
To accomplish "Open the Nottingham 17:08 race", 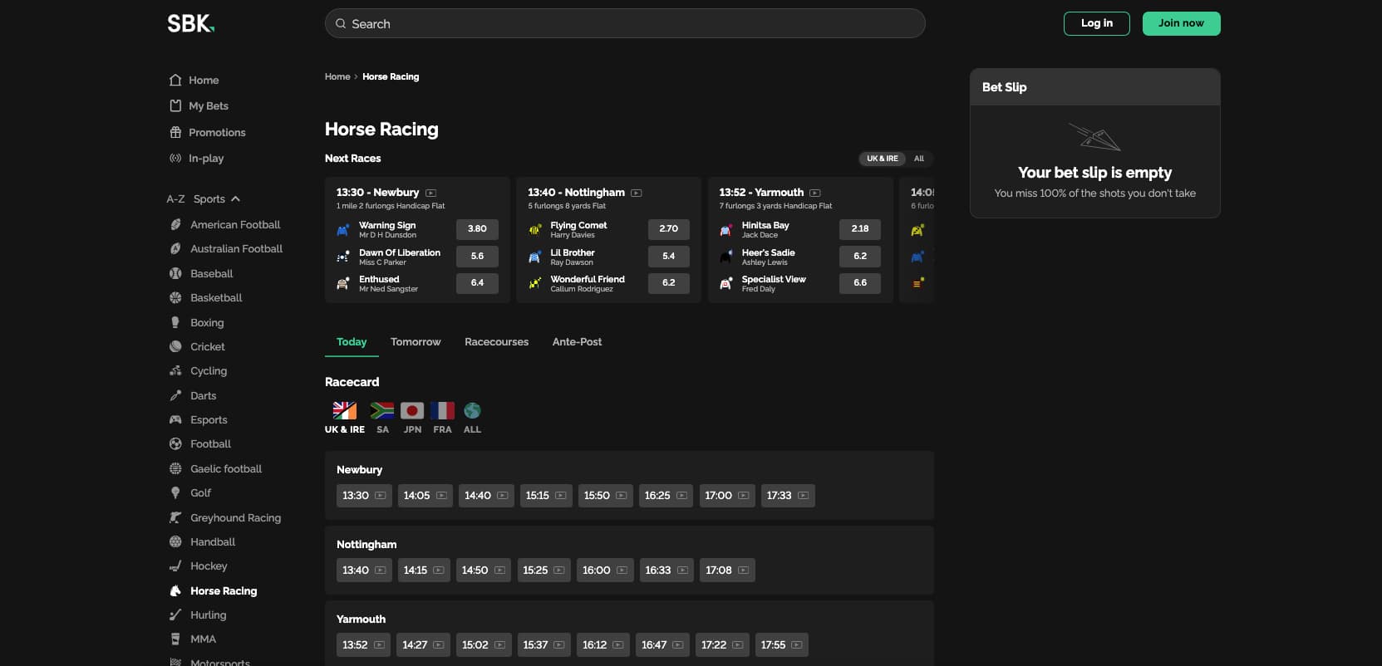I will pyautogui.click(x=727, y=571).
